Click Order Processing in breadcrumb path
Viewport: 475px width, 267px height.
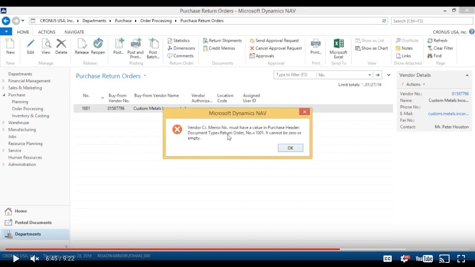tap(156, 21)
